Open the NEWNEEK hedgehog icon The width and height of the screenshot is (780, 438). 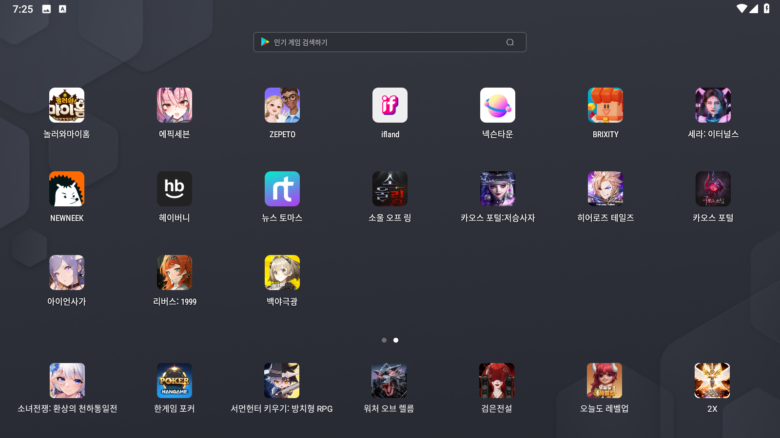tap(67, 189)
